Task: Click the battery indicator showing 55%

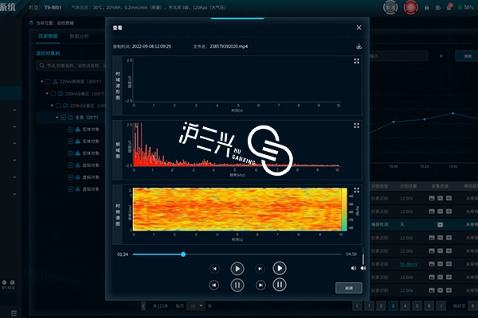Action: [466, 7]
